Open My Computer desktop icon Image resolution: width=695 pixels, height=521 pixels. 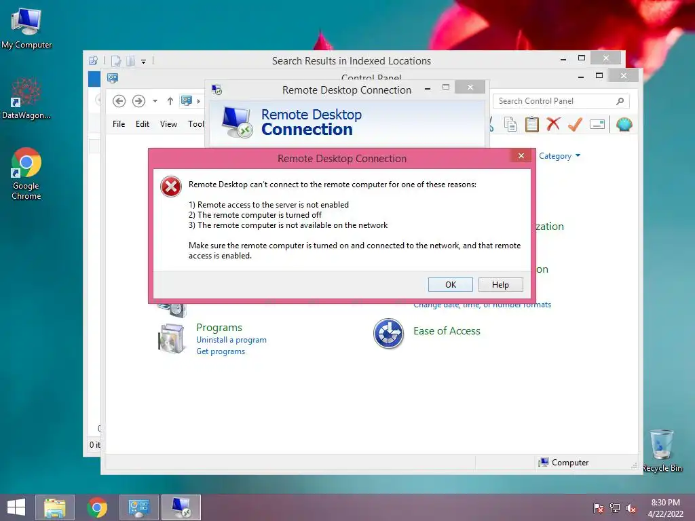[26, 28]
